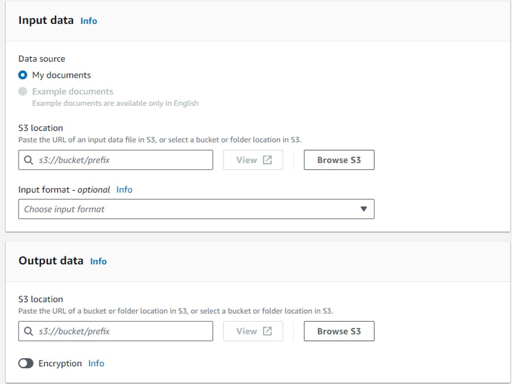Select the Example documents radio button
512x384 pixels.
[23, 92]
